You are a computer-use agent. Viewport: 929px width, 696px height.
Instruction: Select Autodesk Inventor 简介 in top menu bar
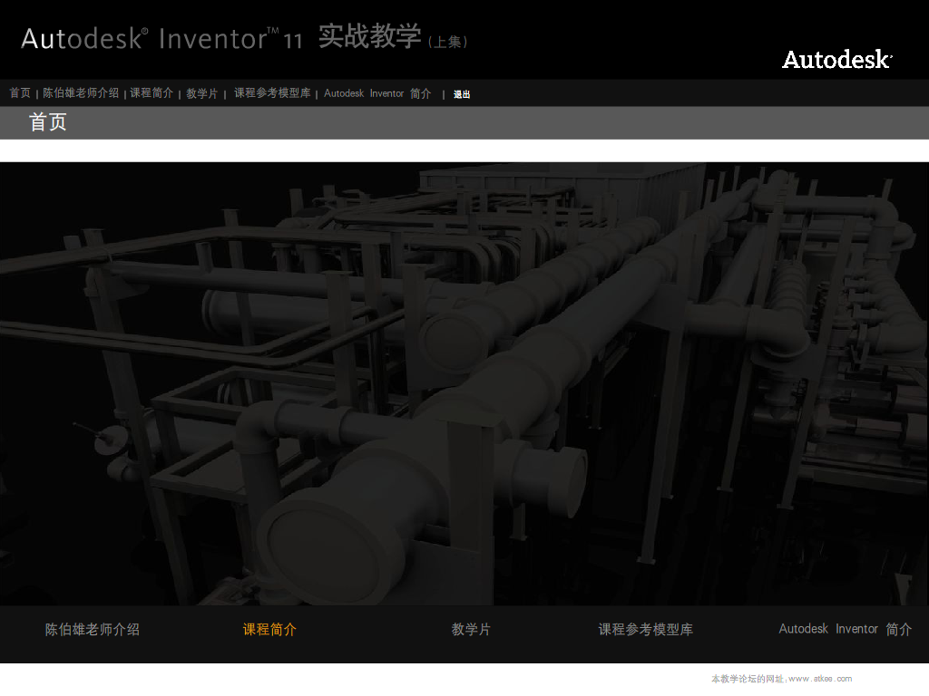click(377, 93)
